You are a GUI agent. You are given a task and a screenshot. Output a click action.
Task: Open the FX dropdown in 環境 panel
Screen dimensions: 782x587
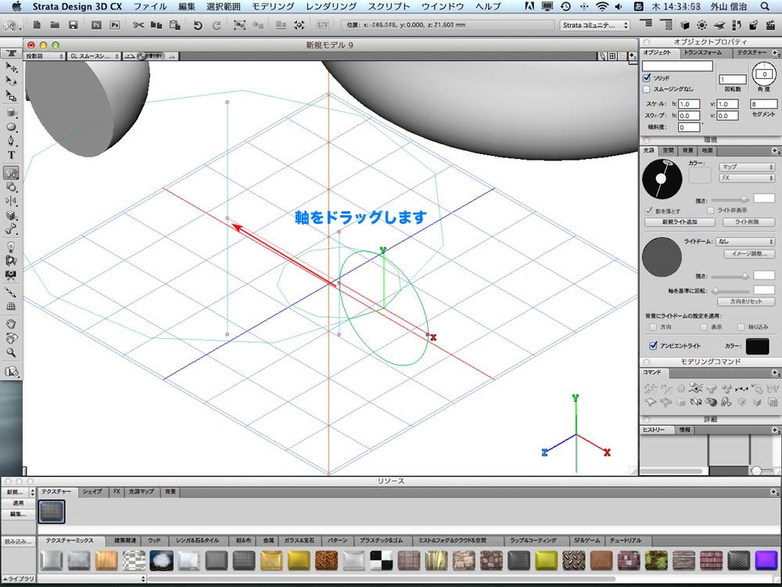(x=746, y=178)
